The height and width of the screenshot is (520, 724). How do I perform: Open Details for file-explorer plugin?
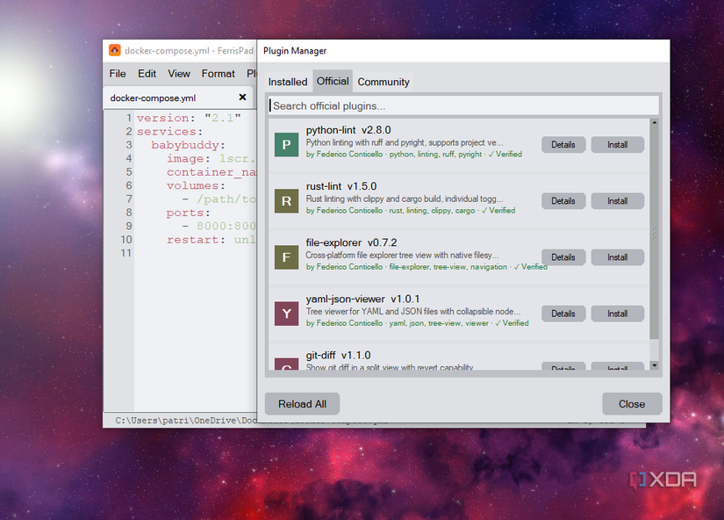point(563,257)
